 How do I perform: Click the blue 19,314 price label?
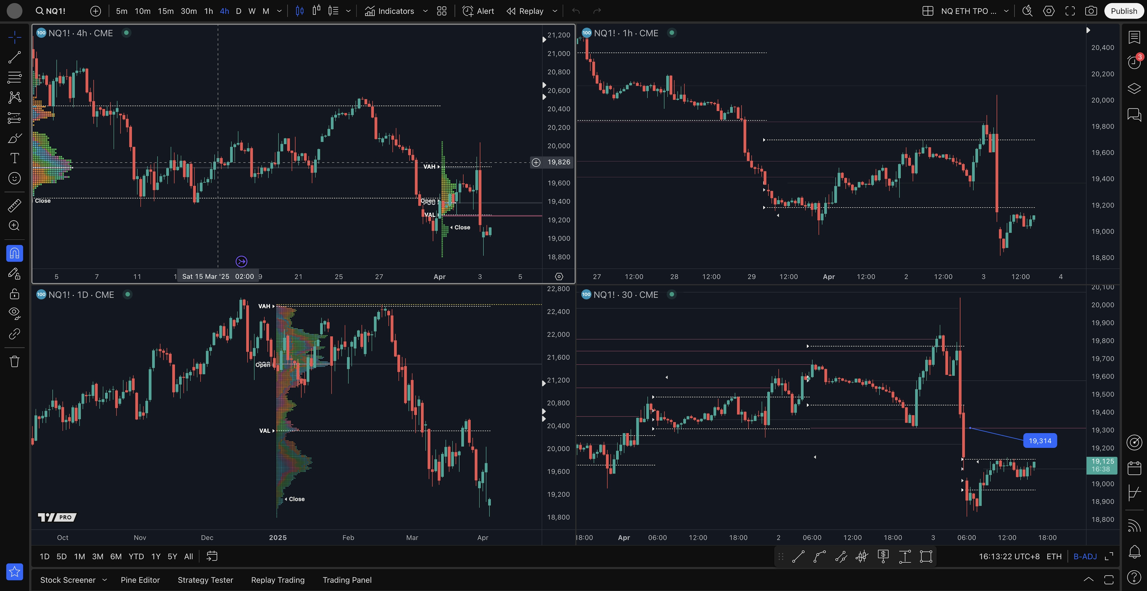coord(1040,440)
